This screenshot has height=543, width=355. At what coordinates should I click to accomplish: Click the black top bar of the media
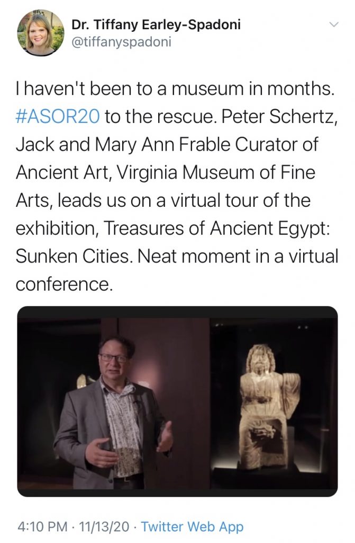pos(177,312)
